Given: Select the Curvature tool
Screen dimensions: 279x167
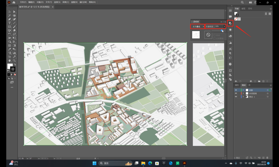Looking at the screenshot, I should (14, 19).
